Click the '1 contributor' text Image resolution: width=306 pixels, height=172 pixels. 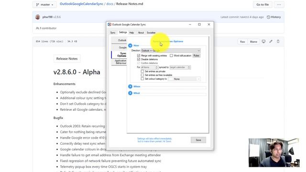pos(48,28)
